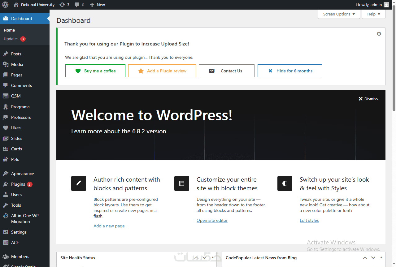Toggle the CodePopular Latest News panel
Image resolution: width=396 pixels, height=267 pixels.
(x=381, y=257)
